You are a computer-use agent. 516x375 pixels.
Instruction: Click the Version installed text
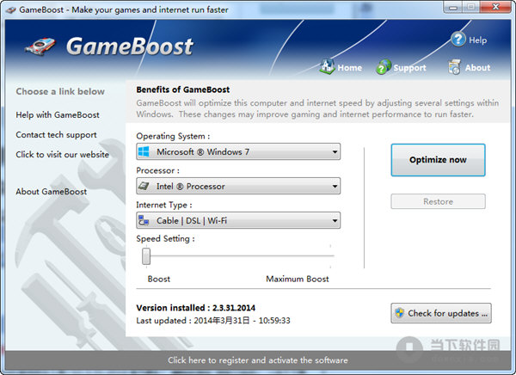(x=196, y=308)
